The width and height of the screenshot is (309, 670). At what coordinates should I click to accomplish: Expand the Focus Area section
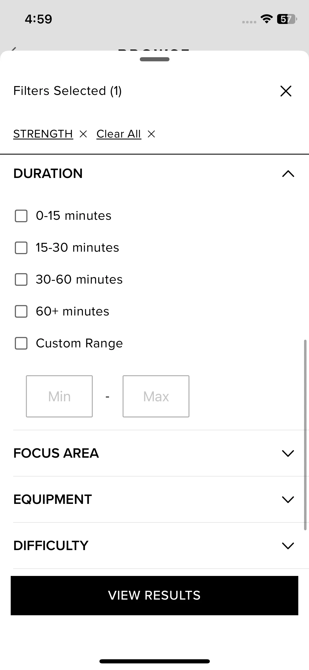click(288, 453)
